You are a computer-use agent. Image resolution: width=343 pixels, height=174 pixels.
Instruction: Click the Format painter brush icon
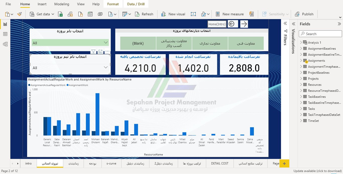point(19,14)
